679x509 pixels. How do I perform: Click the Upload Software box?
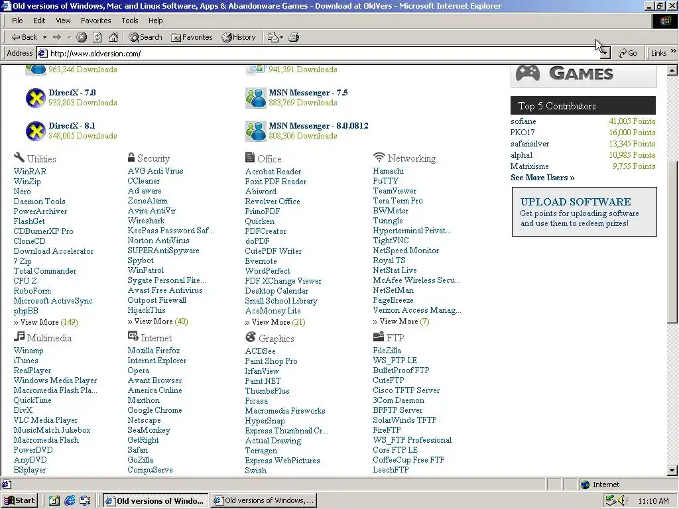tap(584, 211)
